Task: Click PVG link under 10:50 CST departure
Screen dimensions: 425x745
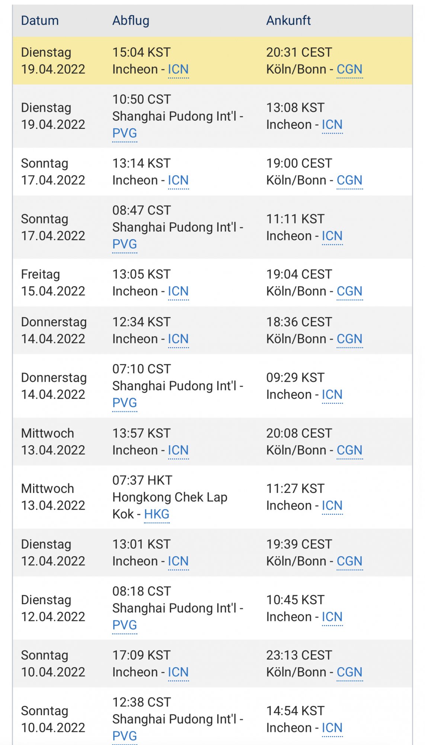Action: [x=125, y=133]
